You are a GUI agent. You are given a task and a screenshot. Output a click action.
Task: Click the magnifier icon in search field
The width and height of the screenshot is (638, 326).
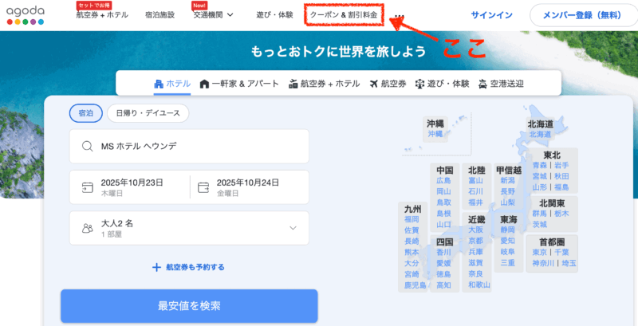[87, 147]
